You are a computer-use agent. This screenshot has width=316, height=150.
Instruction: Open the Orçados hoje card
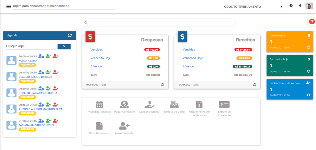point(289,42)
